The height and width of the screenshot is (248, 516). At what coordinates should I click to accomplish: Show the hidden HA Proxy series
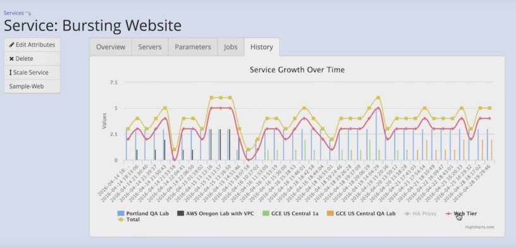[x=421, y=213]
